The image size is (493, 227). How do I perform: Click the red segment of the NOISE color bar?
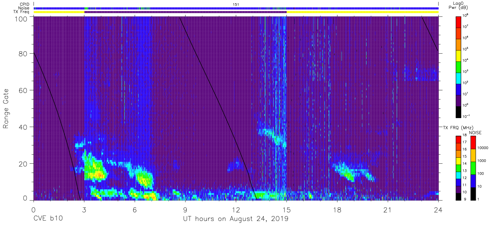click(473, 143)
